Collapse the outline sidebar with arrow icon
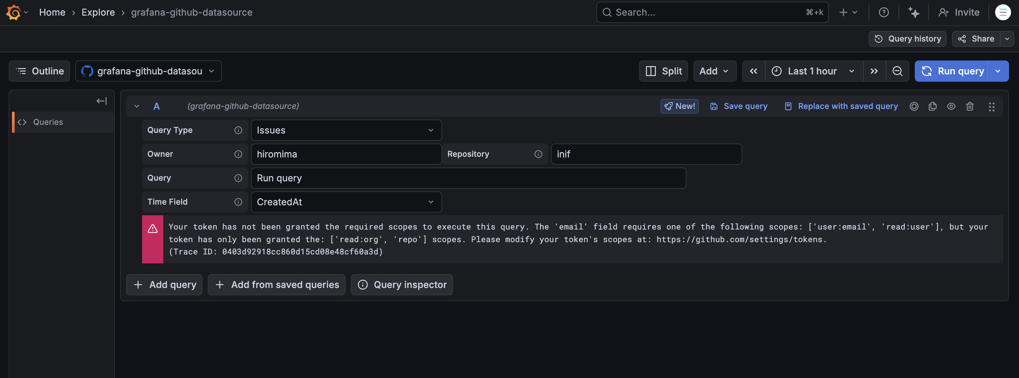Viewport: 1019px width, 378px height. click(x=101, y=101)
